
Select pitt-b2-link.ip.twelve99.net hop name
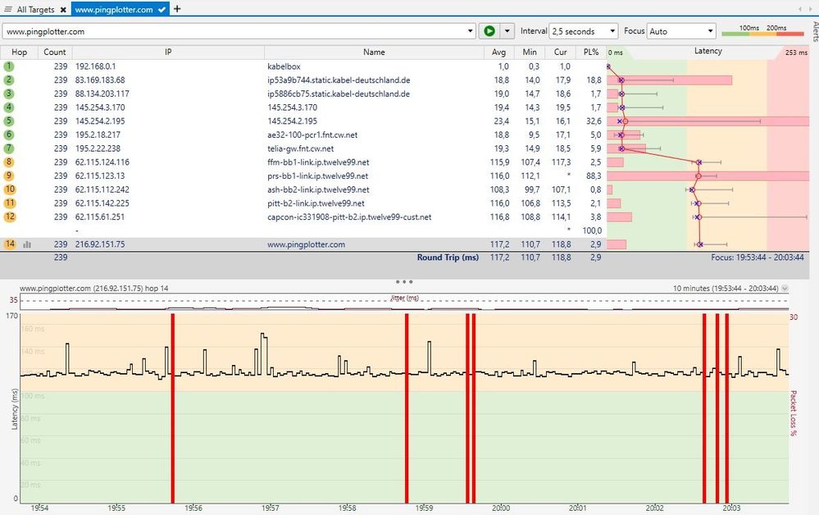(316, 203)
